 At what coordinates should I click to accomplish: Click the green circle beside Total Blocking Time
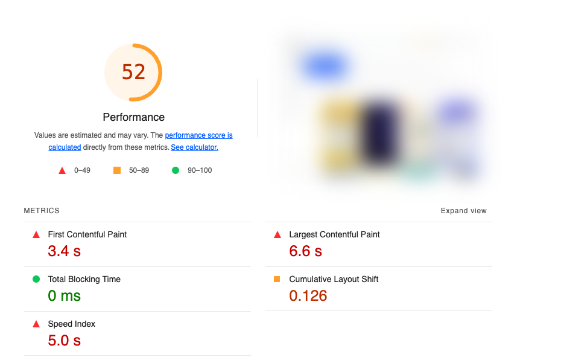(36, 280)
